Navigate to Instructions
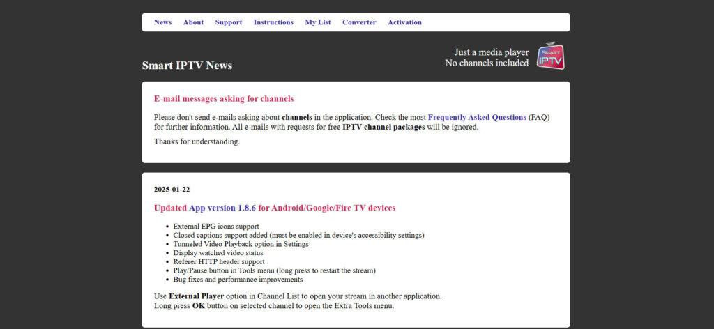 click(273, 22)
